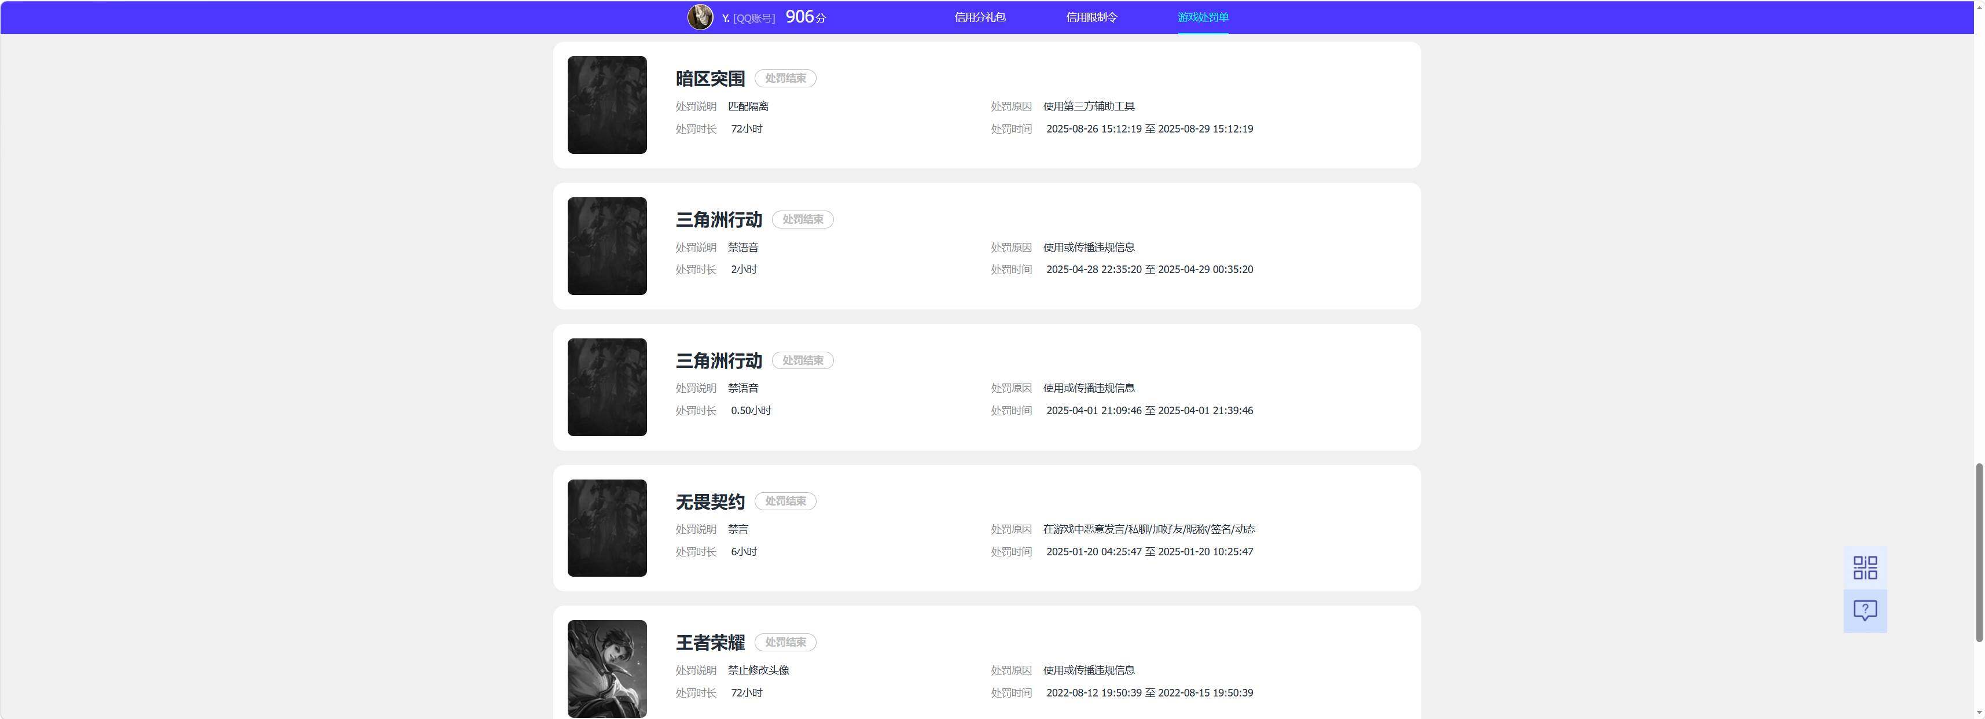The image size is (1985, 719).
Task: Select the 游戏处罚单 tab
Action: pos(1203,17)
